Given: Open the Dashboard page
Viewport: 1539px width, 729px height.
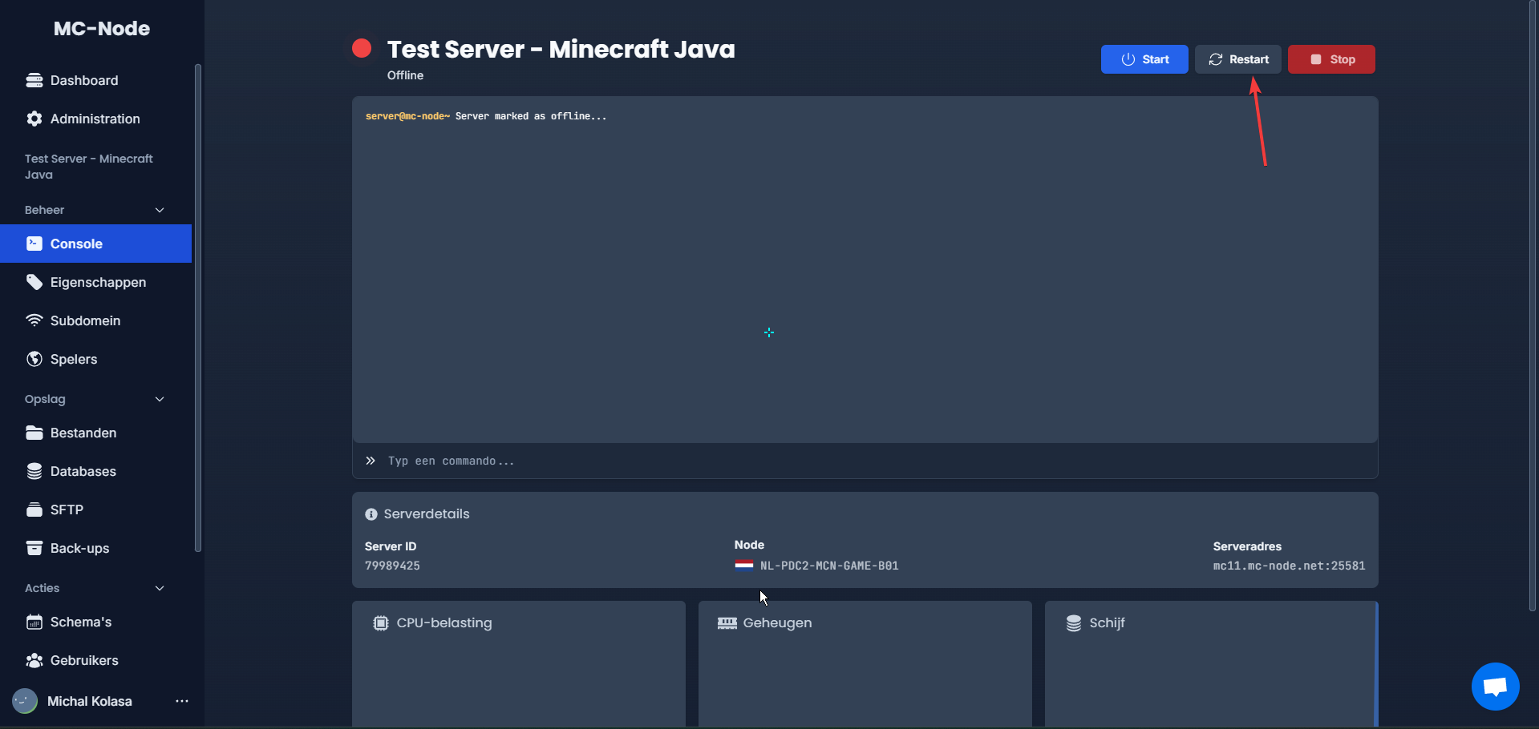Looking at the screenshot, I should pyautogui.click(x=95, y=80).
